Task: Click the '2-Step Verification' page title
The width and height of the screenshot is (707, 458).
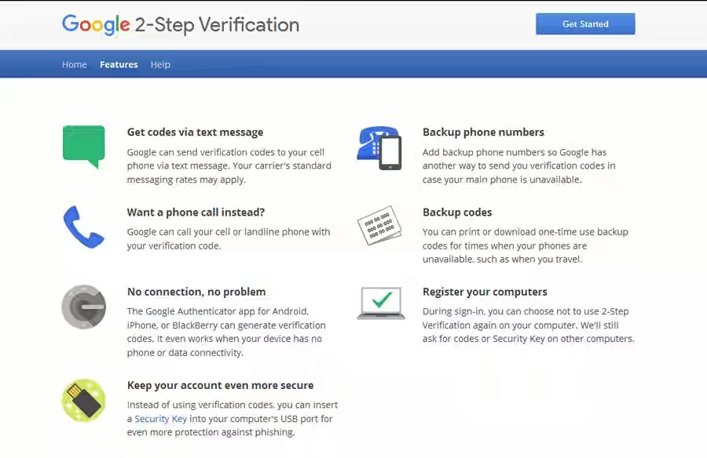Action: (217, 25)
